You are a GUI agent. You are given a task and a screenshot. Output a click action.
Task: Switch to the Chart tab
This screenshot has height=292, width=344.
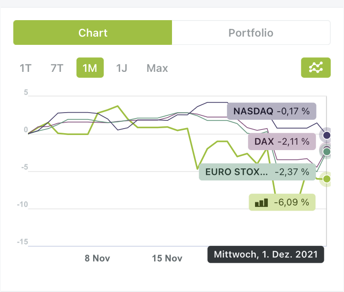tap(93, 32)
